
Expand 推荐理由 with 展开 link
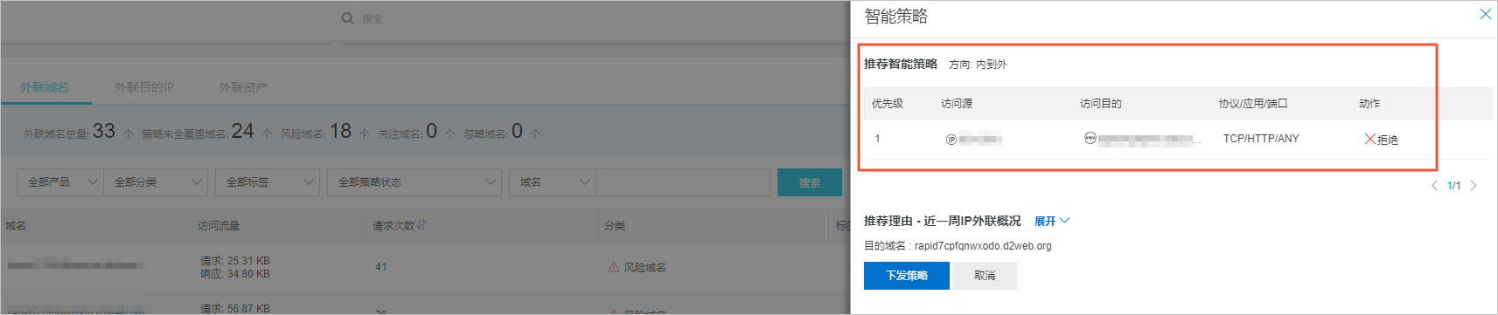(1052, 222)
